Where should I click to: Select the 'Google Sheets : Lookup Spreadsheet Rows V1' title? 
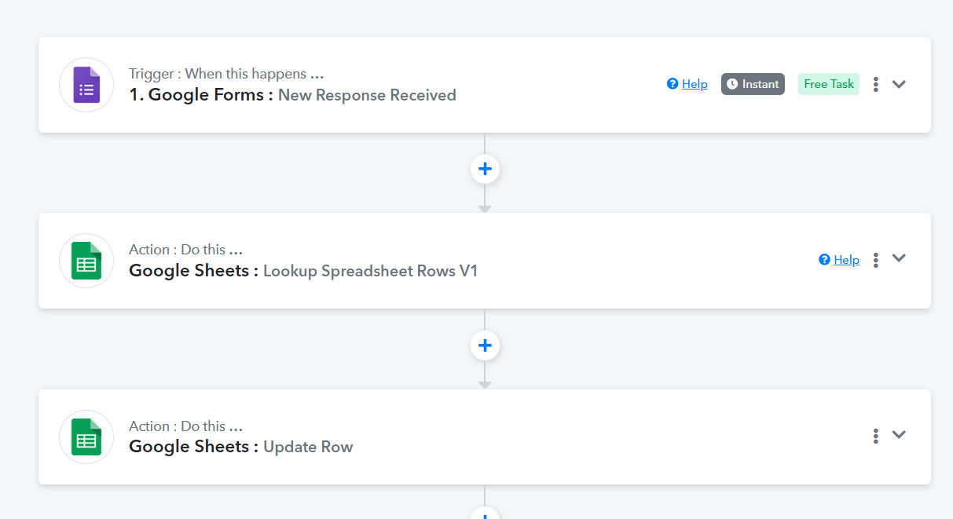[x=303, y=271]
